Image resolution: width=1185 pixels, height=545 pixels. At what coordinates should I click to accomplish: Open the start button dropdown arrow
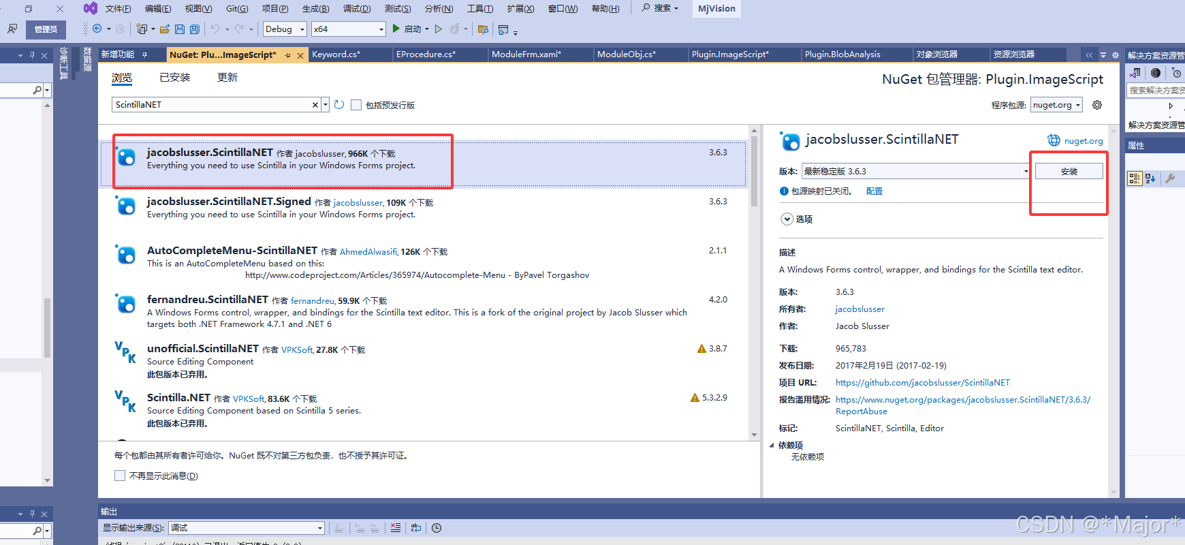(427, 29)
